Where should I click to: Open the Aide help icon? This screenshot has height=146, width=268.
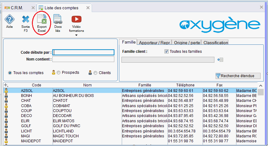(9, 19)
